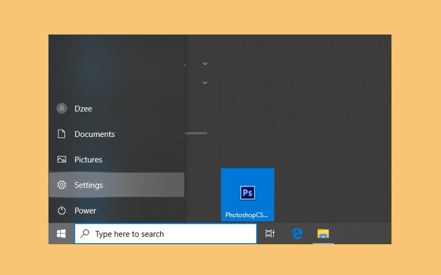This screenshot has height=275, width=441.
Task: Click the Settings gear icon
Action: tap(62, 185)
